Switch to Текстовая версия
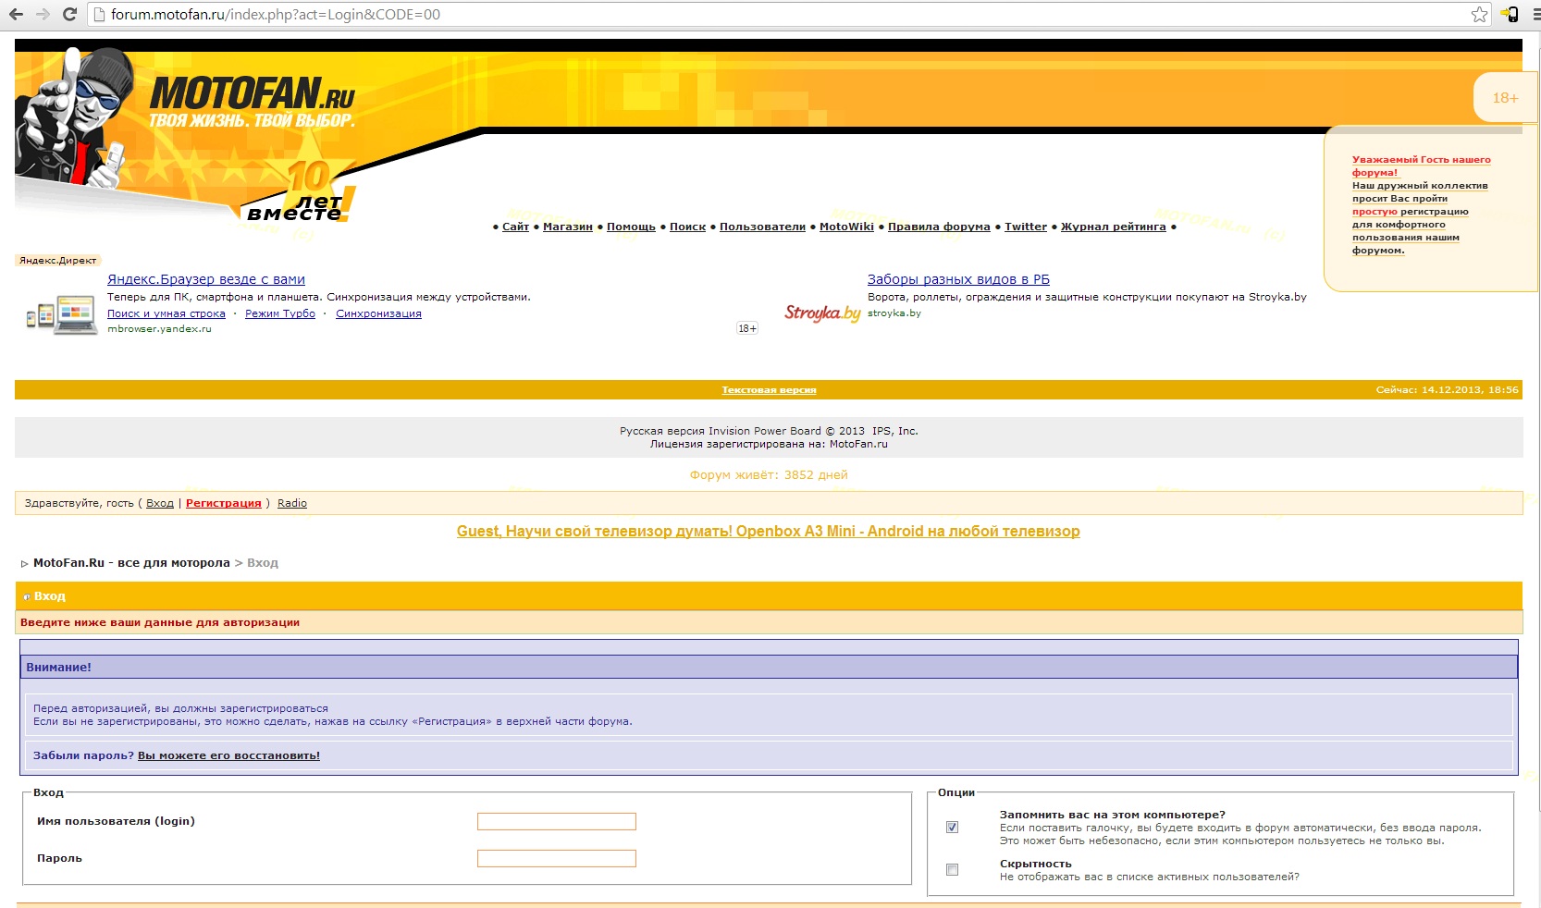This screenshot has height=908, width=1541. point(769,390)
